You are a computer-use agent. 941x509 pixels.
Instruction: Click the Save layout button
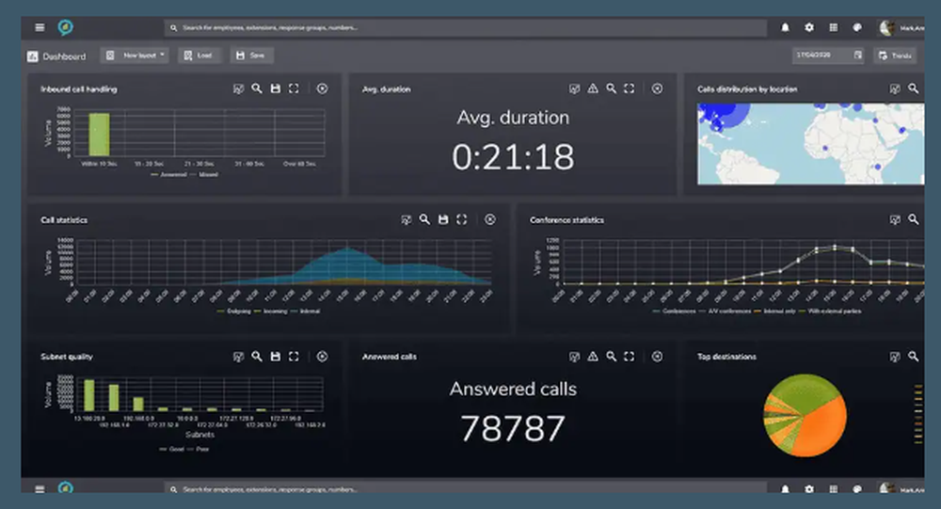251,56
